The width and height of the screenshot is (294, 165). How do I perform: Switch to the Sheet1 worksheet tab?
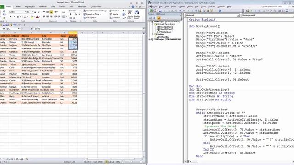click(x=10, y=159)
